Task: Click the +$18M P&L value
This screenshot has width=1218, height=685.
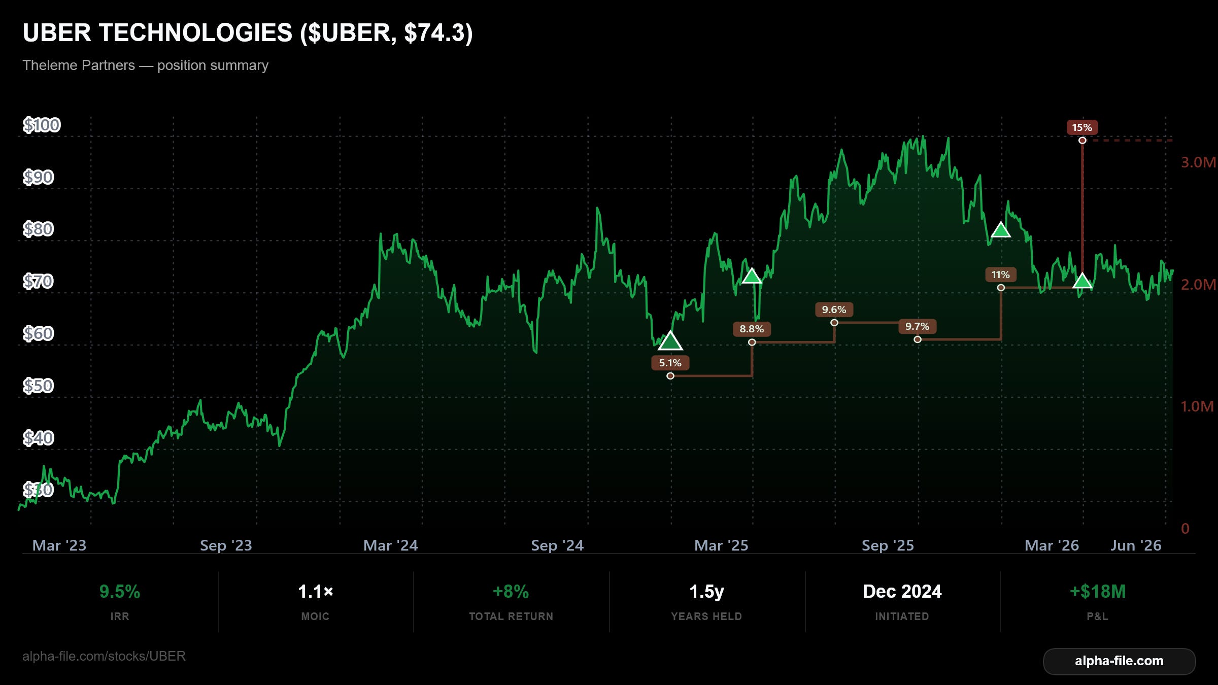Action: [x=1098, y=592]
